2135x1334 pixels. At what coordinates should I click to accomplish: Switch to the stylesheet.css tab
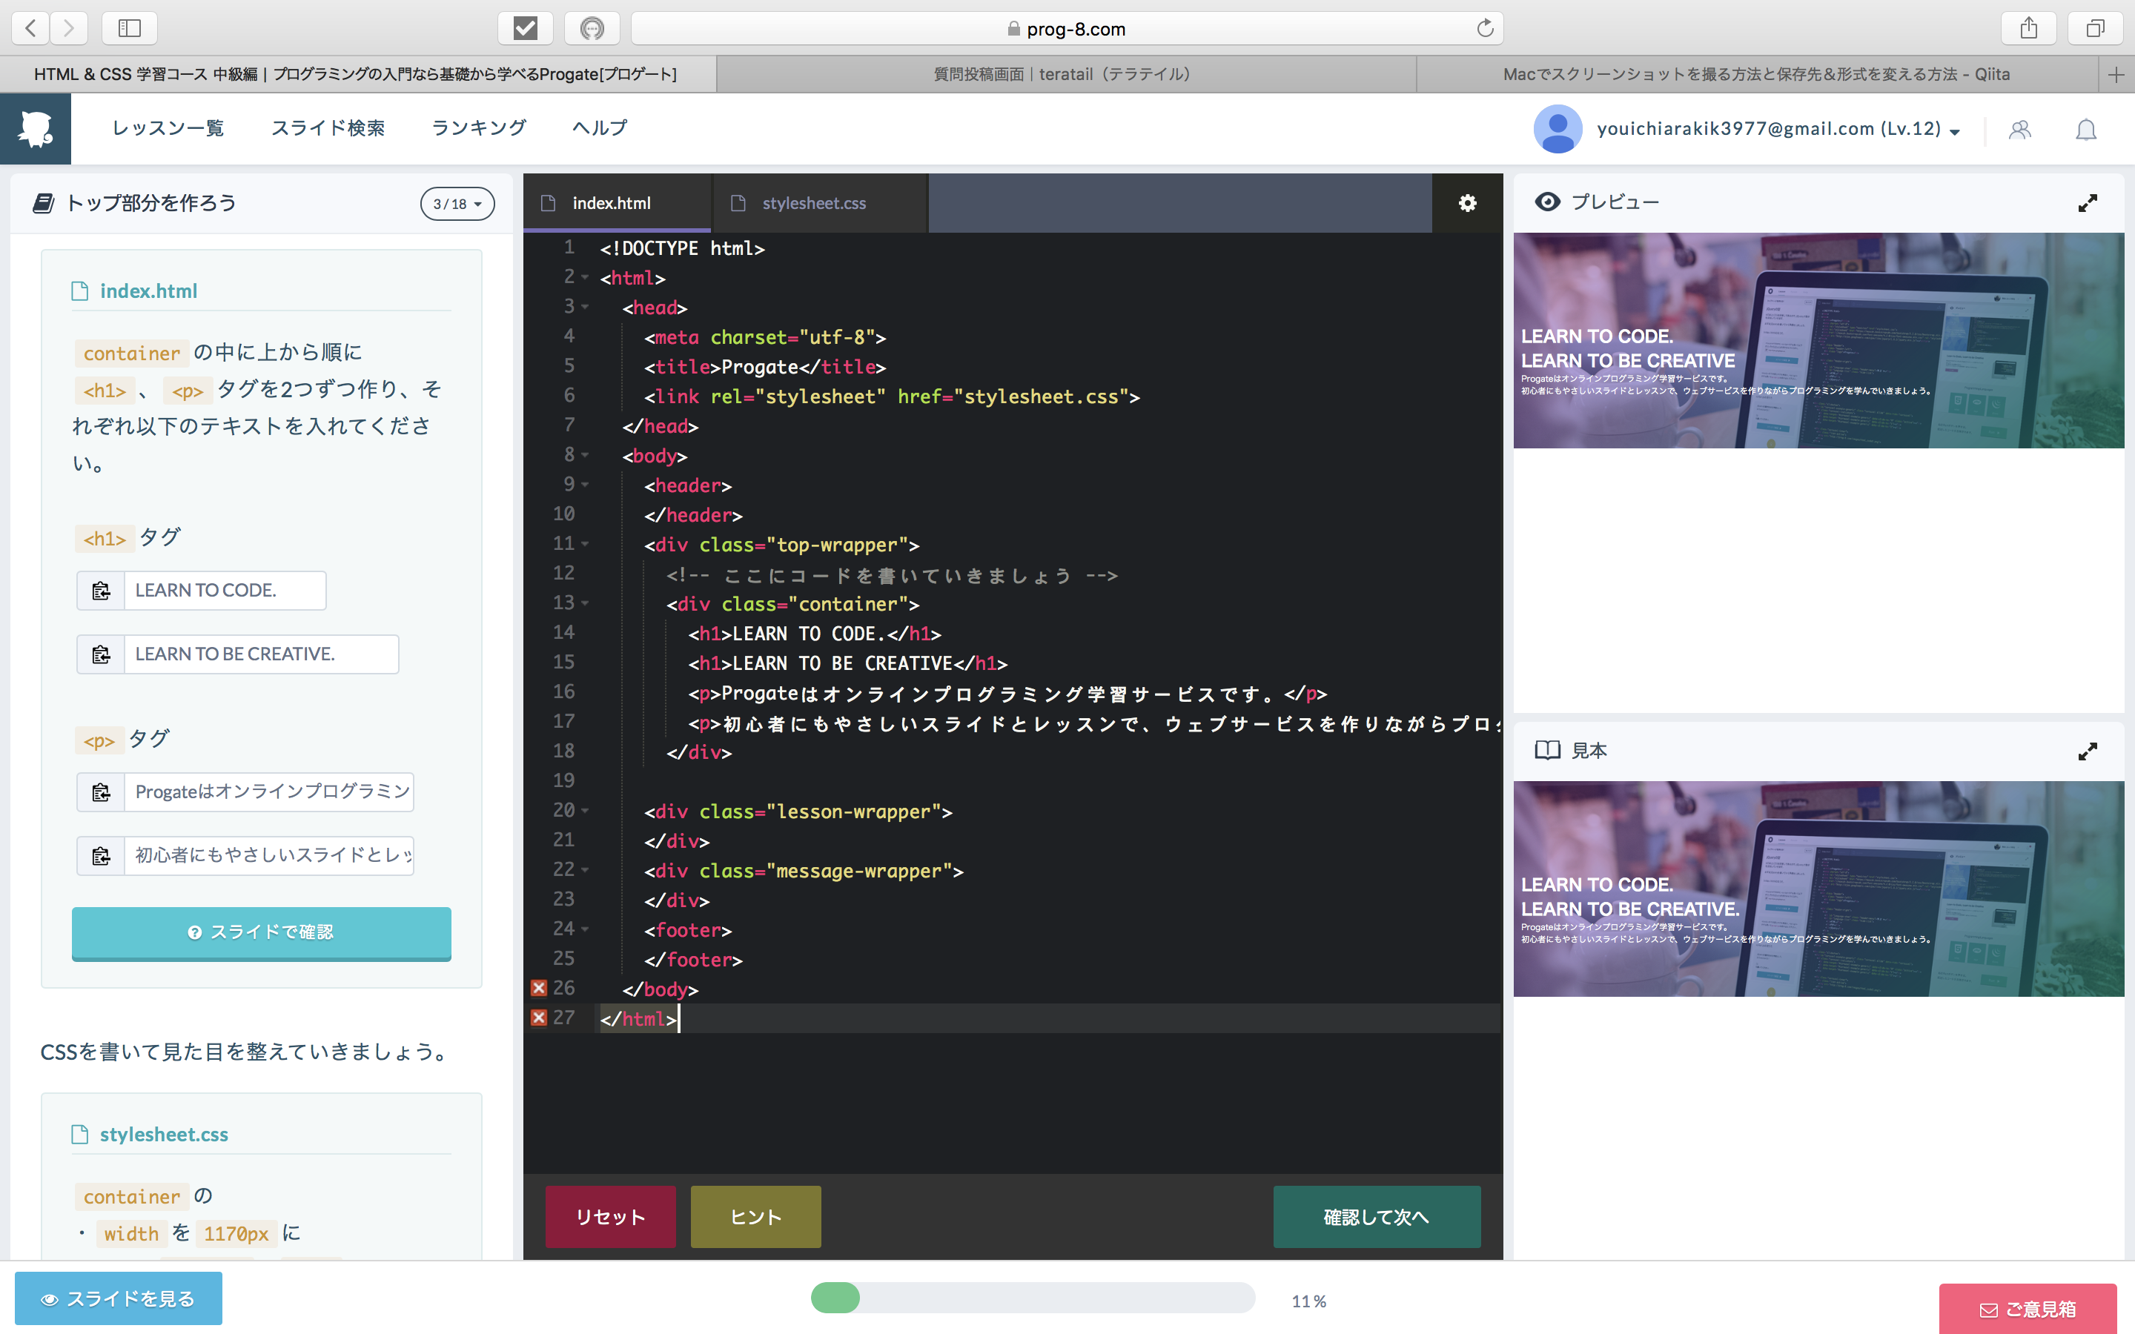tap(813, 203)
